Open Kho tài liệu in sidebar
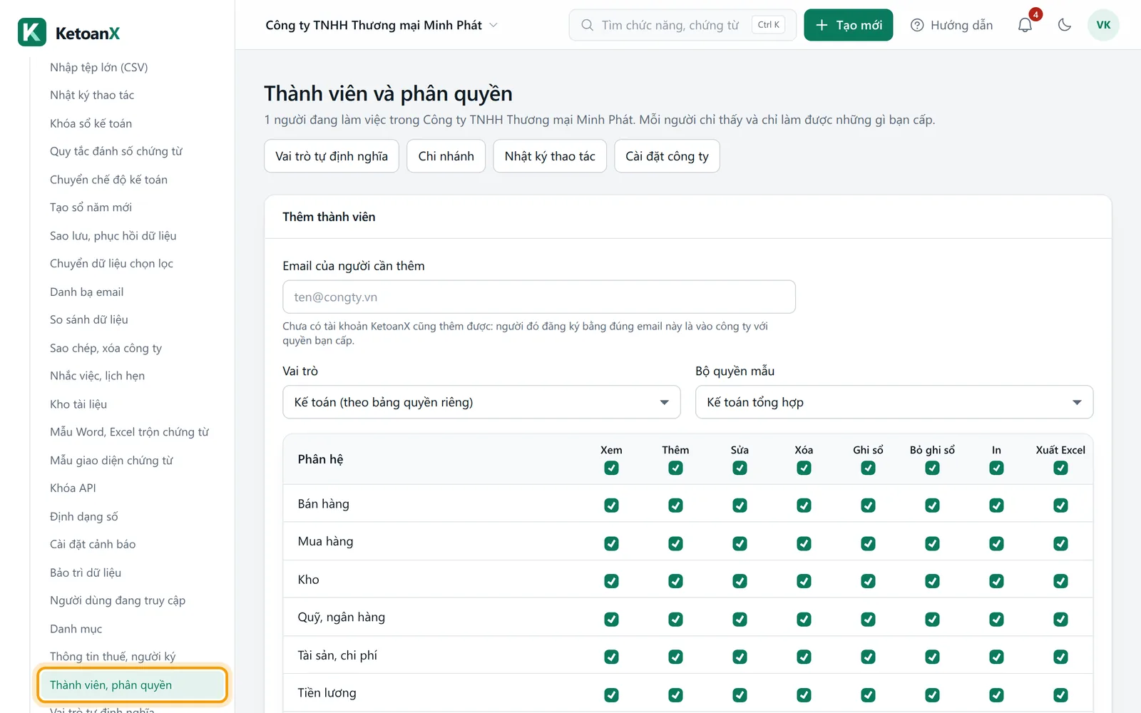This screenshot has height=713, width=1141. coord(78,404)
